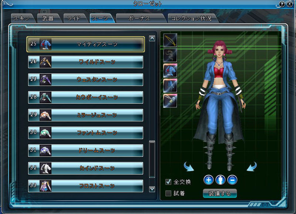The image size is (296, 214).
Task: Click the ドリームスーツ name text
Action: 97,151
